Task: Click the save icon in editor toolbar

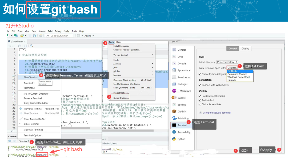Action: [25, 46]
